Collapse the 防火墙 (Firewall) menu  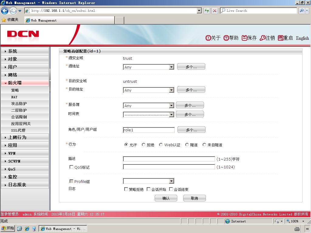point(25,83)
